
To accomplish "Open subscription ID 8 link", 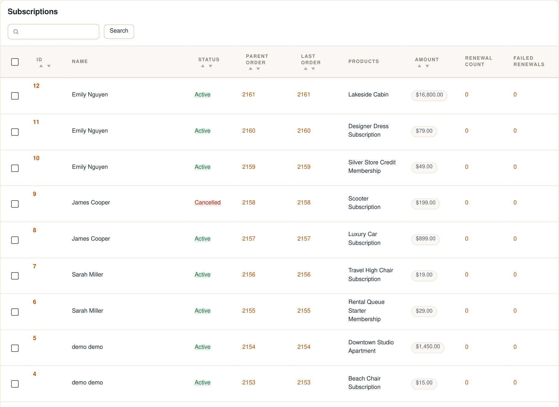I will (x=35, y=230).
